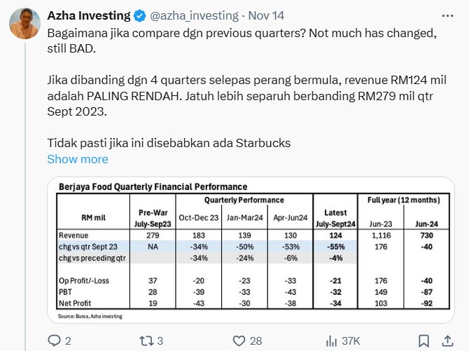Click the repost count 3

pyautogui.click(x=160, y=340)
